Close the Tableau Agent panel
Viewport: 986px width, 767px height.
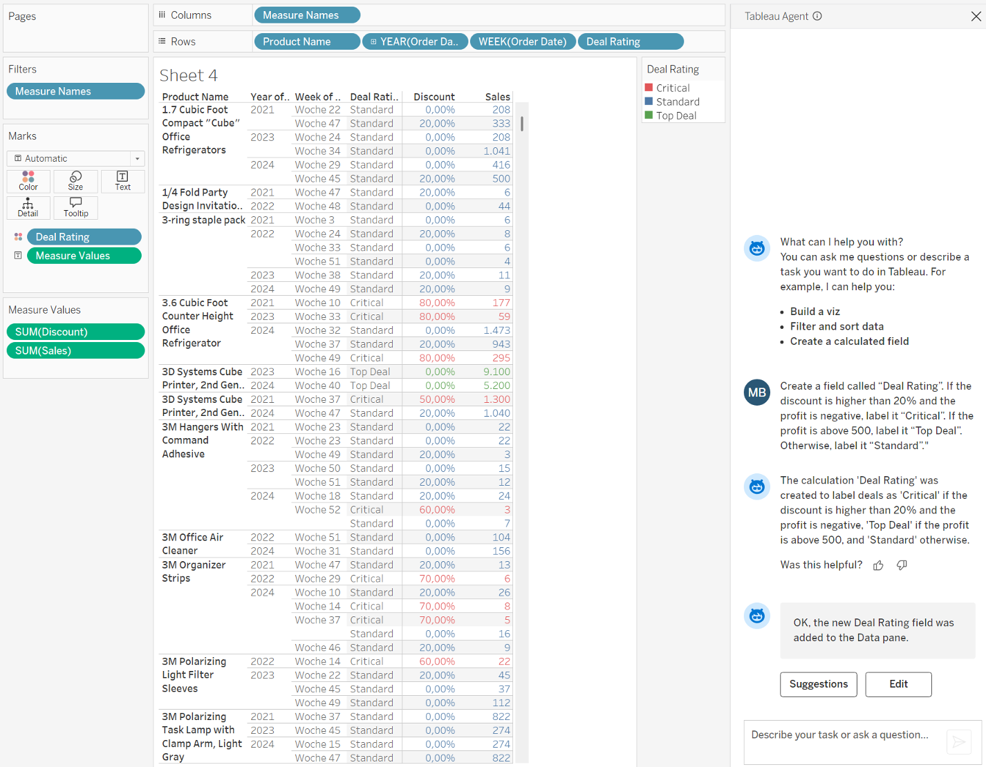point(976,16)
